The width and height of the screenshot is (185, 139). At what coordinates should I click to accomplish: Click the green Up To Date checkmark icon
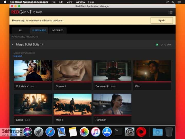(x=157, y=45)
